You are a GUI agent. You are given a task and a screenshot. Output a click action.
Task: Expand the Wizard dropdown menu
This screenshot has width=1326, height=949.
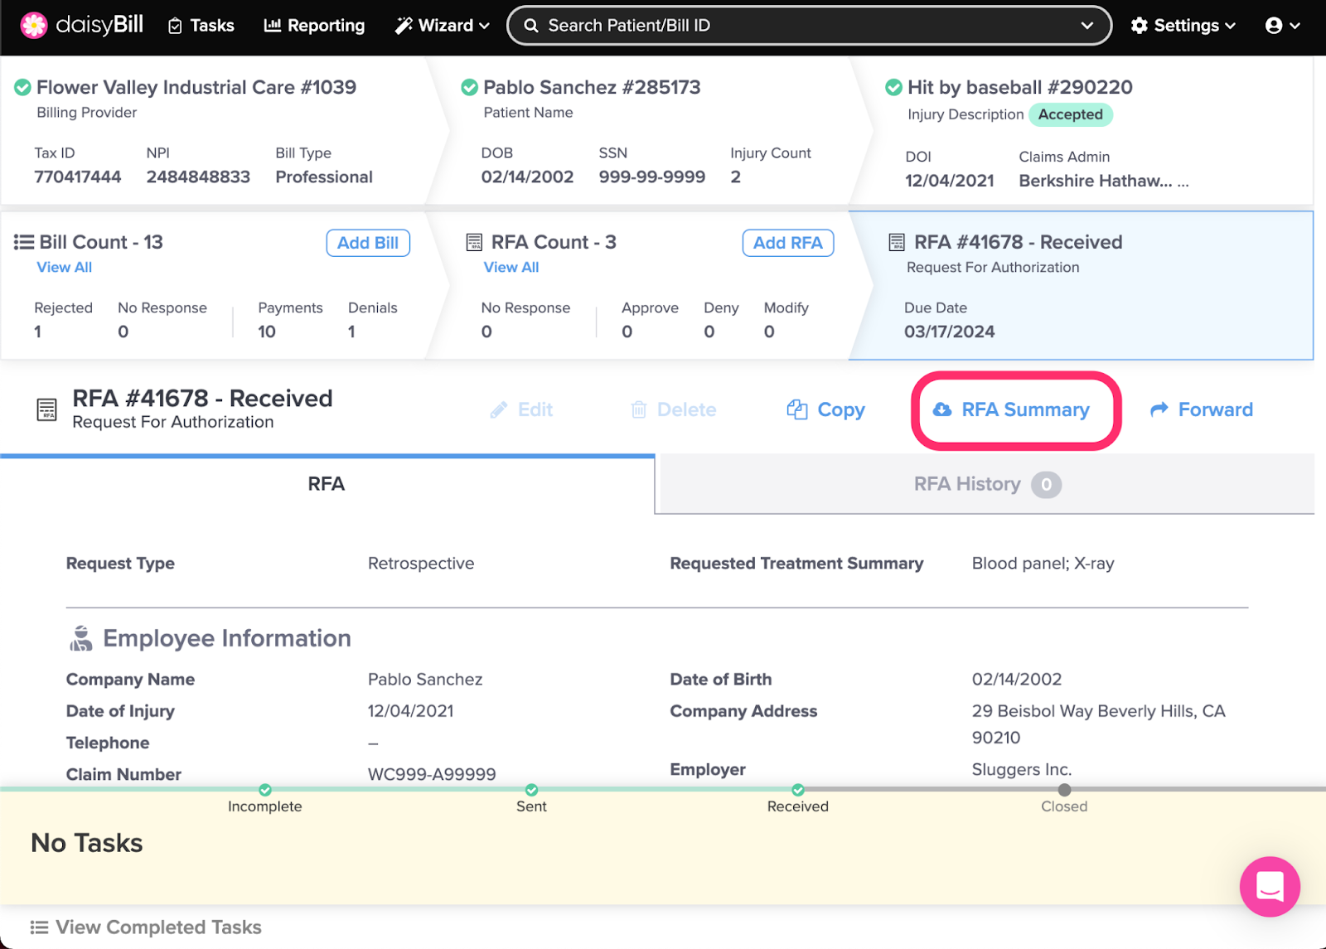443,26
